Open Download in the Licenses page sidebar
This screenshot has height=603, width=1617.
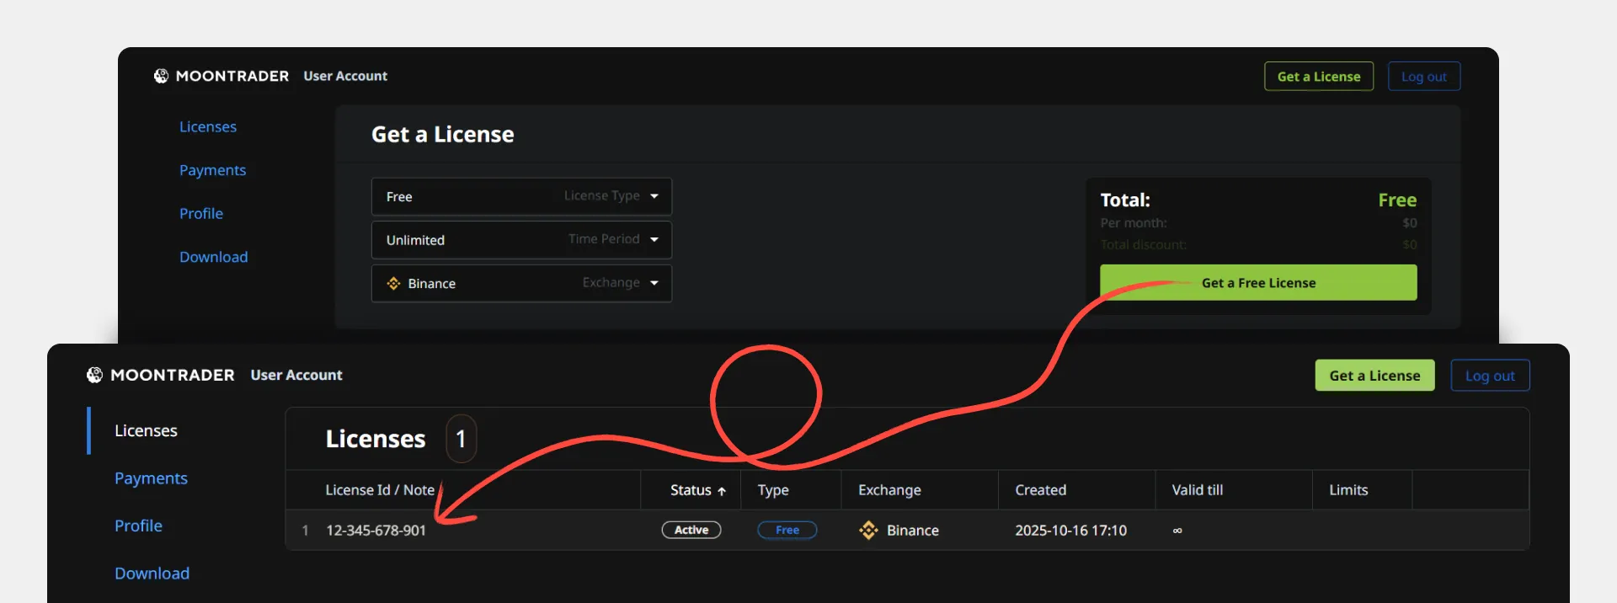point(152,574)
